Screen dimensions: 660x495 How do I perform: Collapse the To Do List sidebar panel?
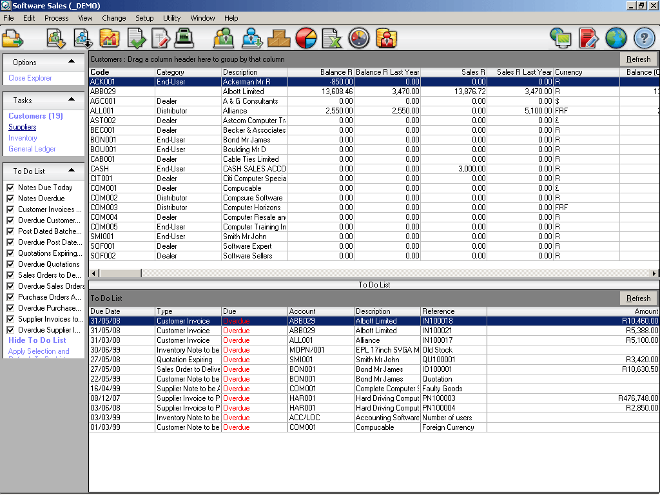click(x=72, y=171)
